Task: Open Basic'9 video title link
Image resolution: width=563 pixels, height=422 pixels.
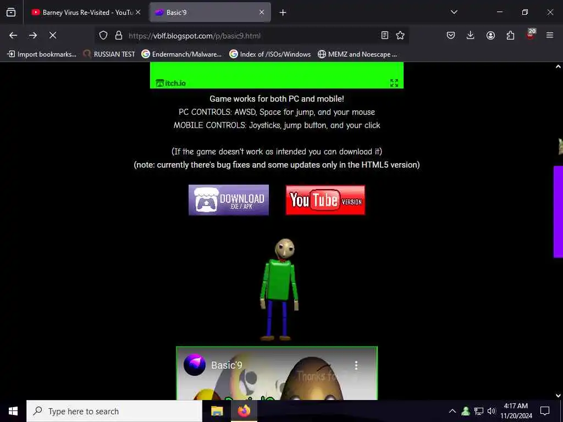Action: click(x=227, y=365)
